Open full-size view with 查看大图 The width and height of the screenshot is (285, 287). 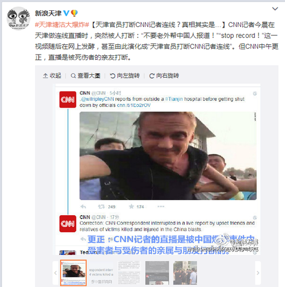[x=86, y=76]
